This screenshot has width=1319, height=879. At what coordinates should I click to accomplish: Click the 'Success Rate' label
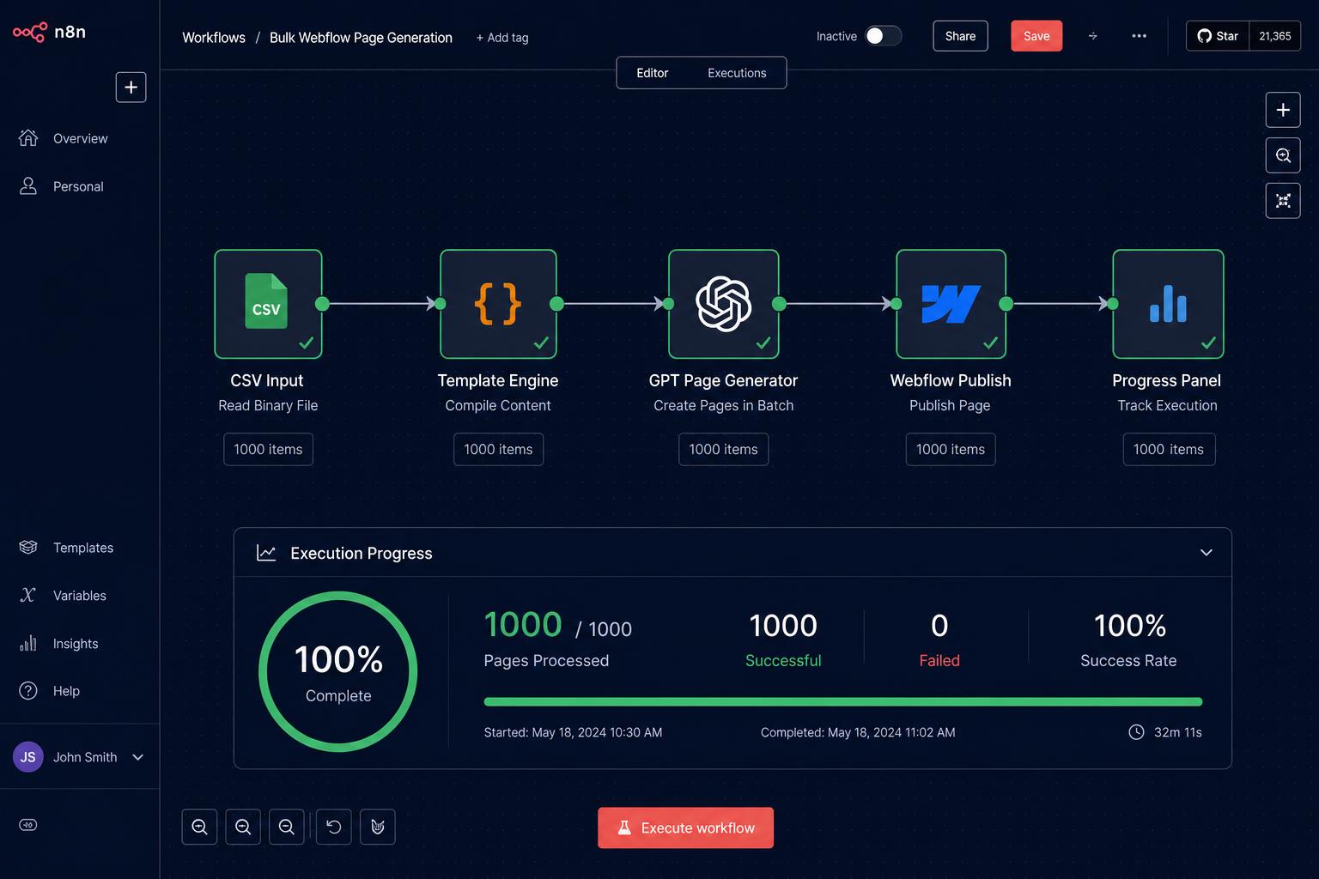(1128, 660)
